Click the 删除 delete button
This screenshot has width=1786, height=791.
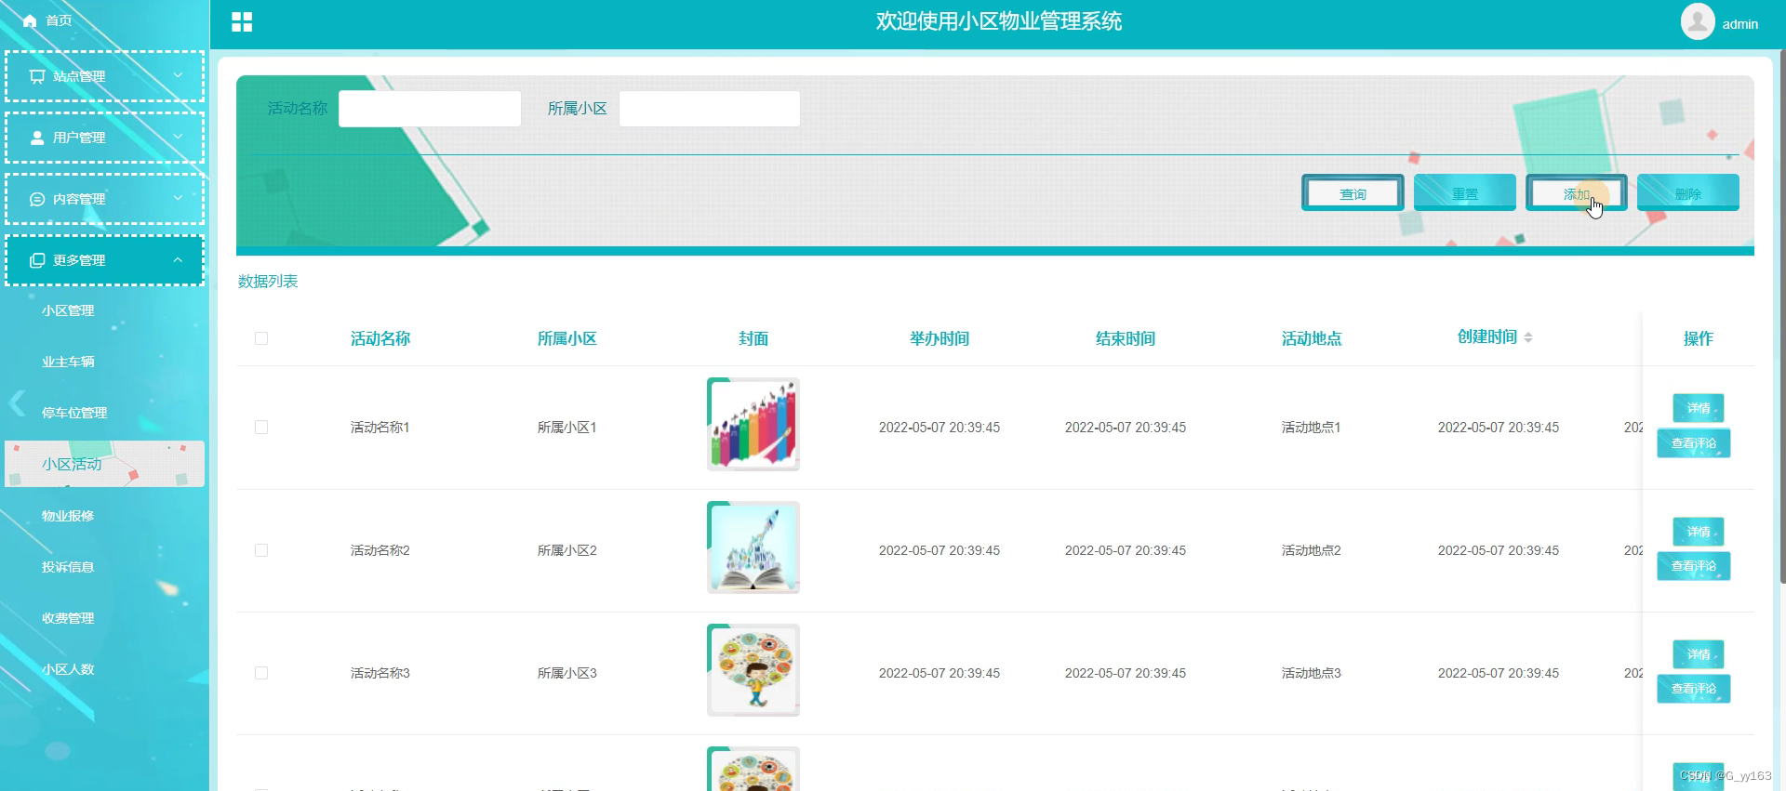click(1688, 193)
